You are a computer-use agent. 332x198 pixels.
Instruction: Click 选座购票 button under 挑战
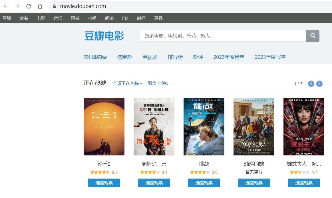204,183
